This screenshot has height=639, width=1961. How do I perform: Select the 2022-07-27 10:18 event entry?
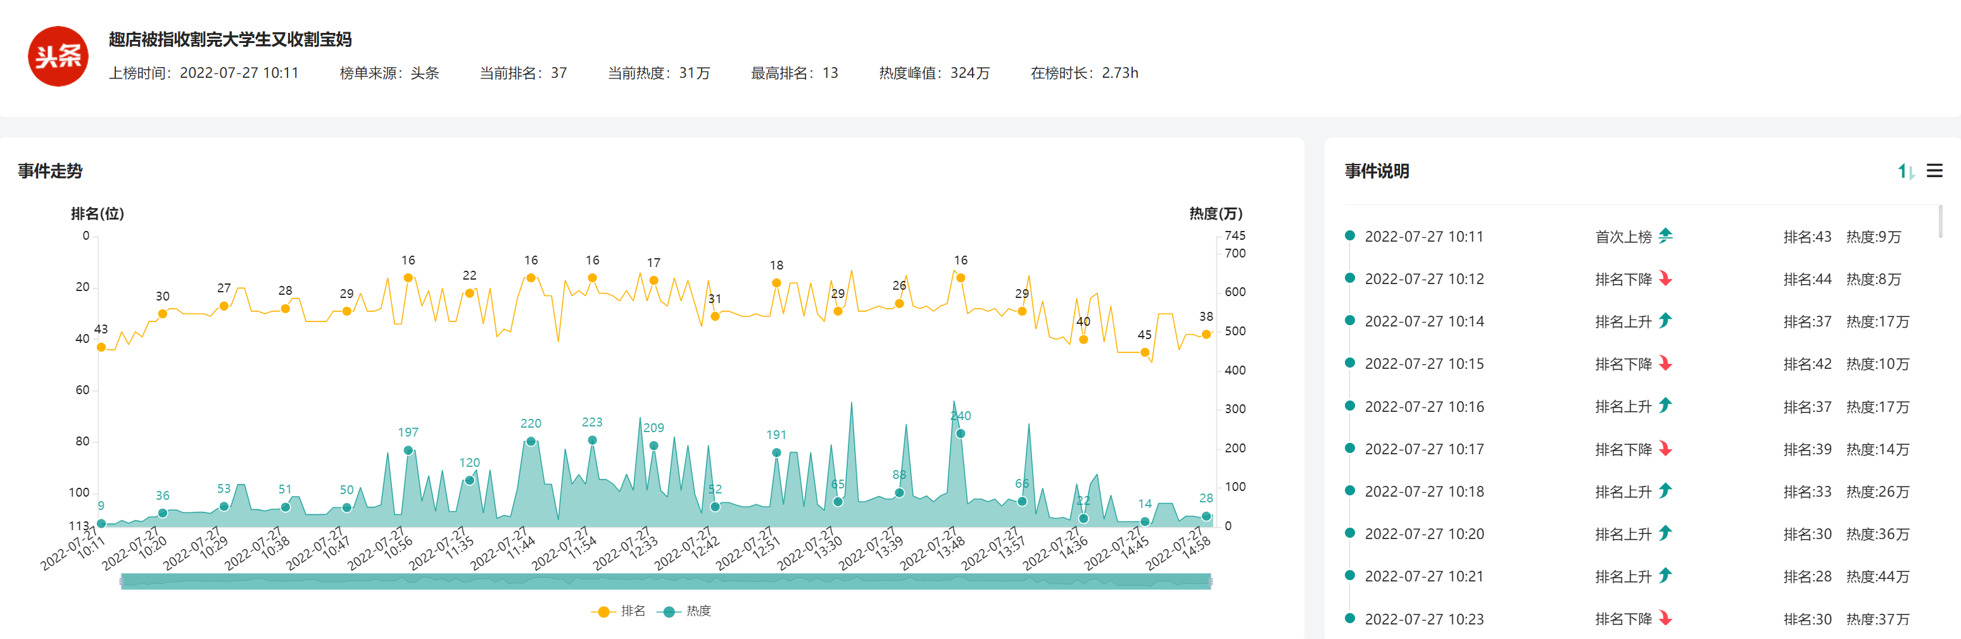point(1423,492)
